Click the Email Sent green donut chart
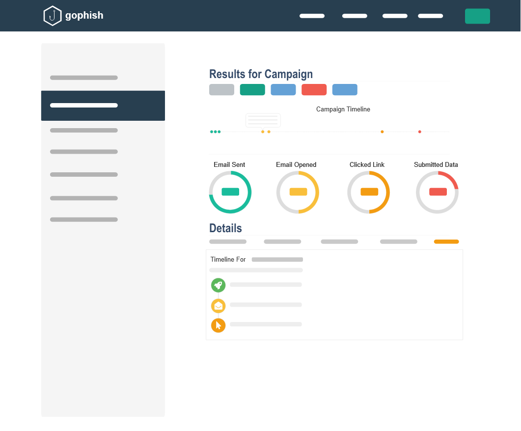Viewport: 521px width, 431px height. [x=230, y=192]
